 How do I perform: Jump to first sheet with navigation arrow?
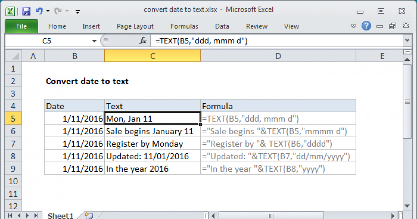pos(9,216)
